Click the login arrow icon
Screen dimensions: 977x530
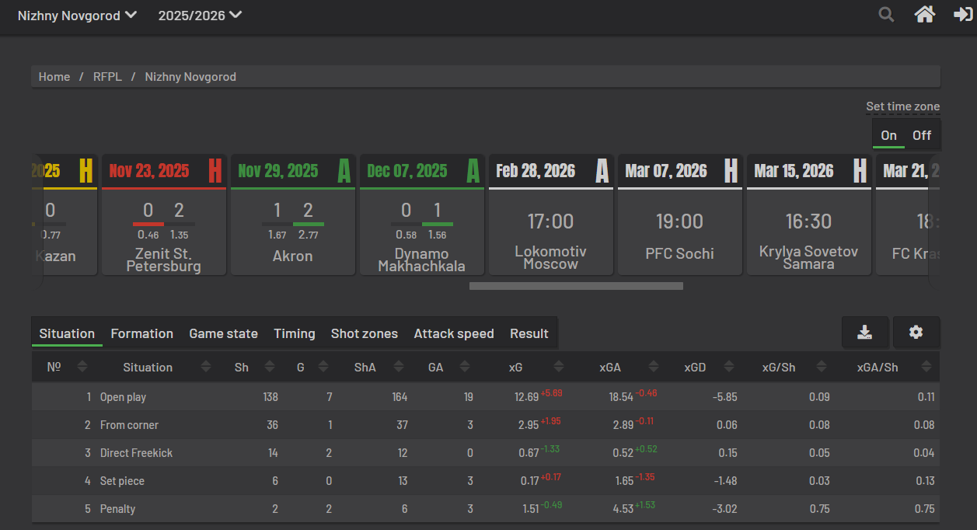tap(963, 15)
